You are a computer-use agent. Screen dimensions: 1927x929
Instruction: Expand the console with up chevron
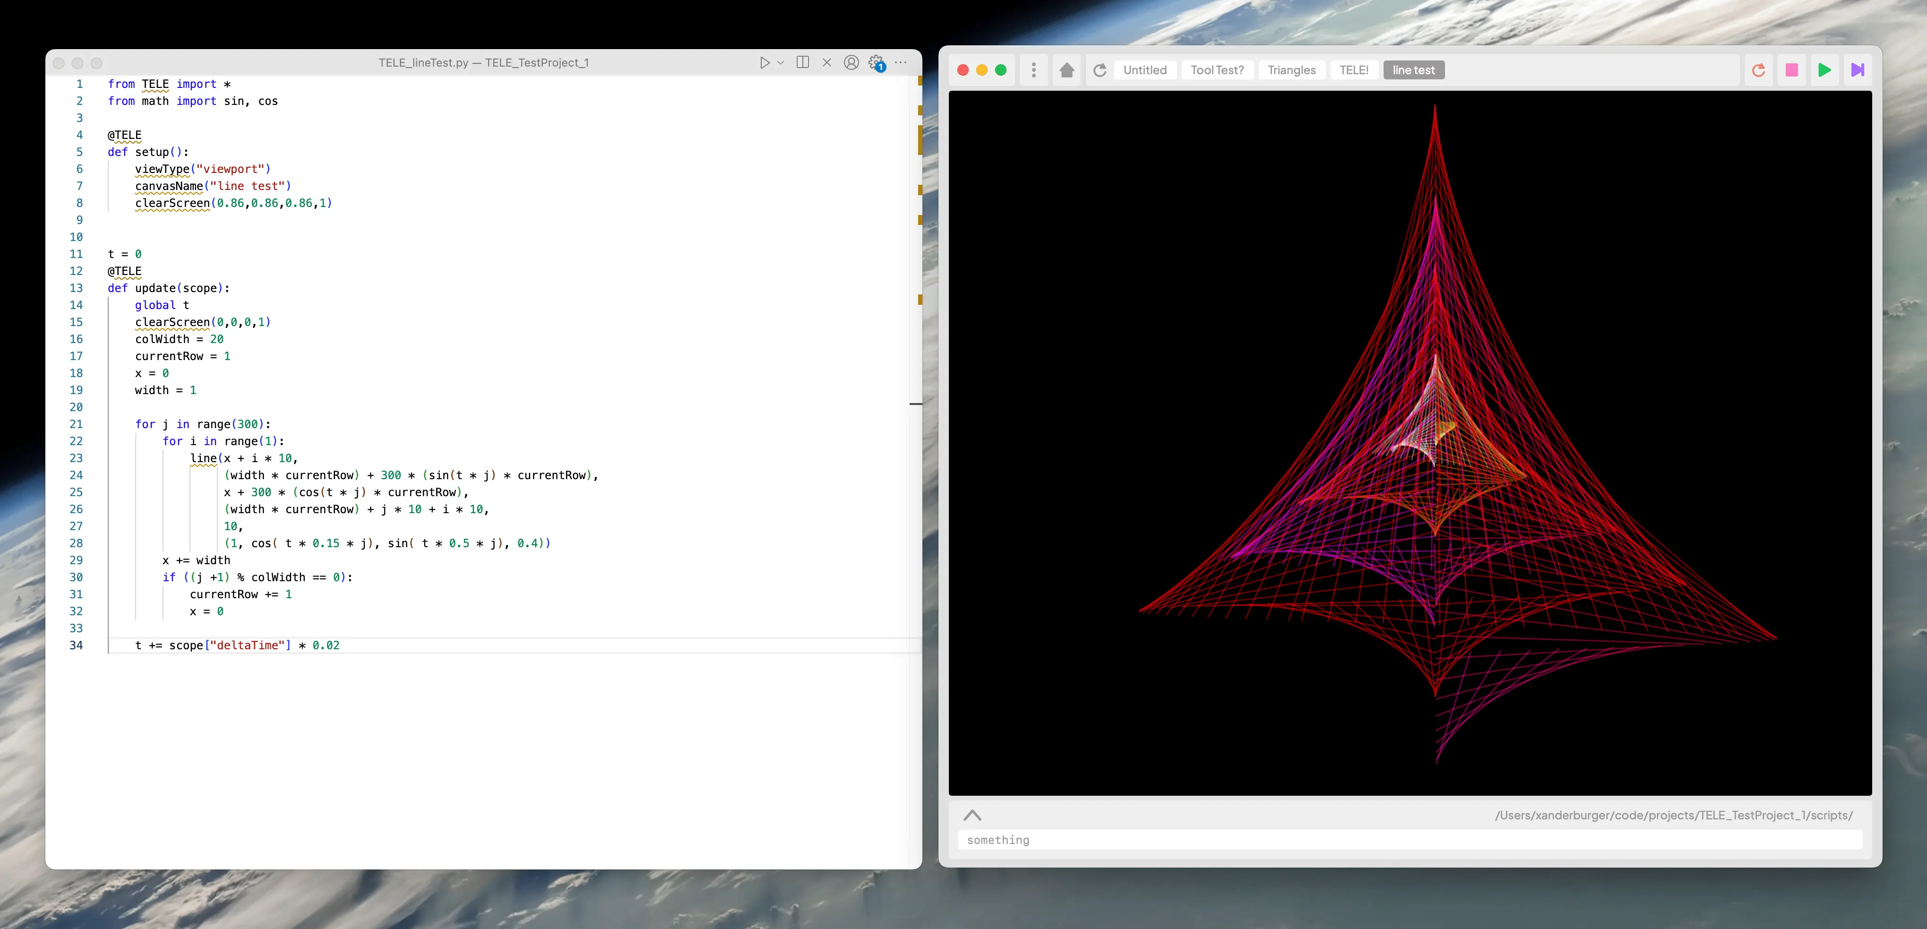pyautogui.click(x=972, y=815)
